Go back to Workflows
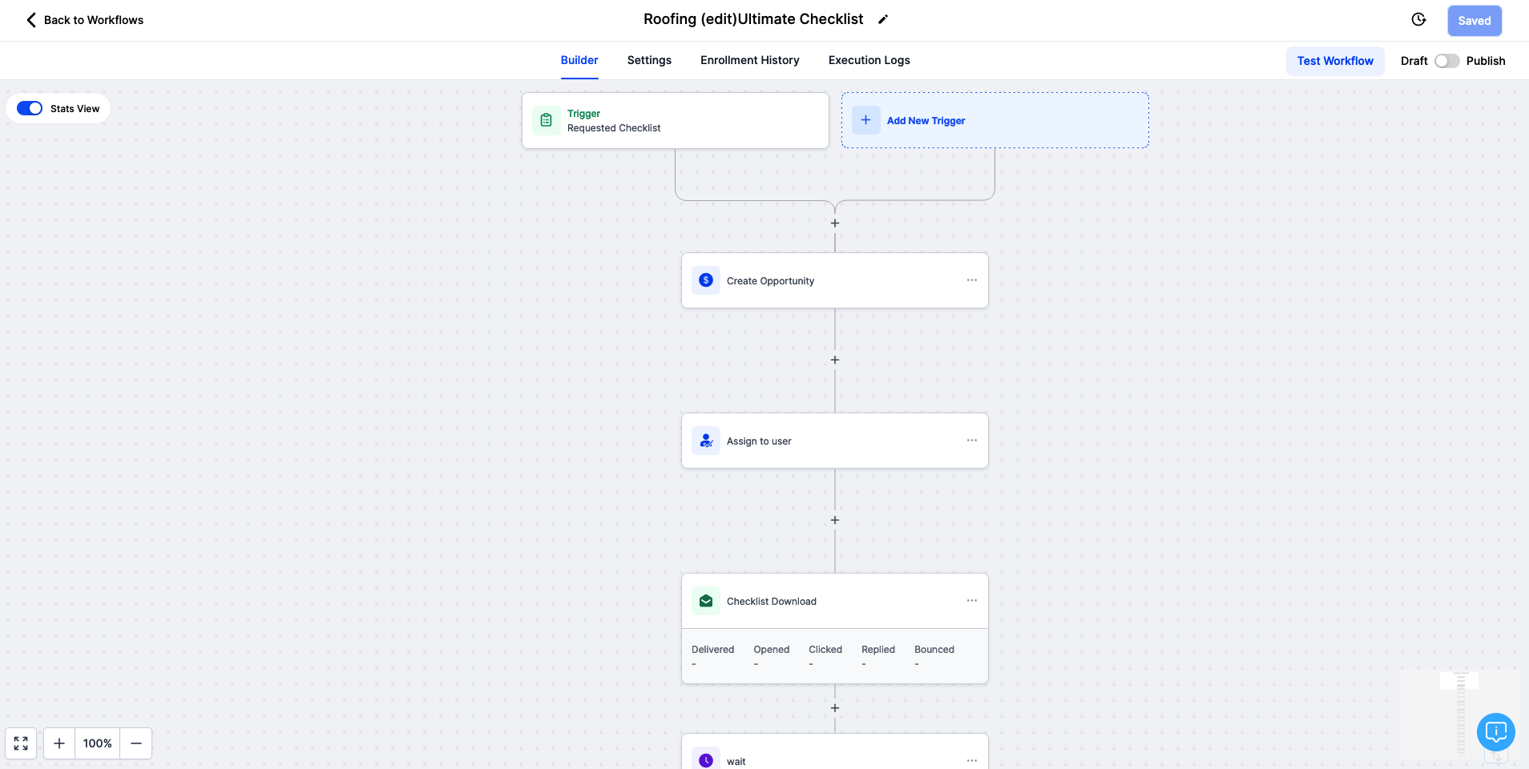The image size is (1529, 769). click(x=85, y=20)
